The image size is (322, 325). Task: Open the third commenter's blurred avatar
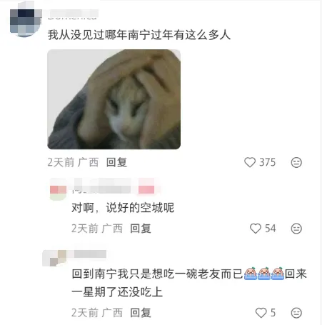point(54,258)
